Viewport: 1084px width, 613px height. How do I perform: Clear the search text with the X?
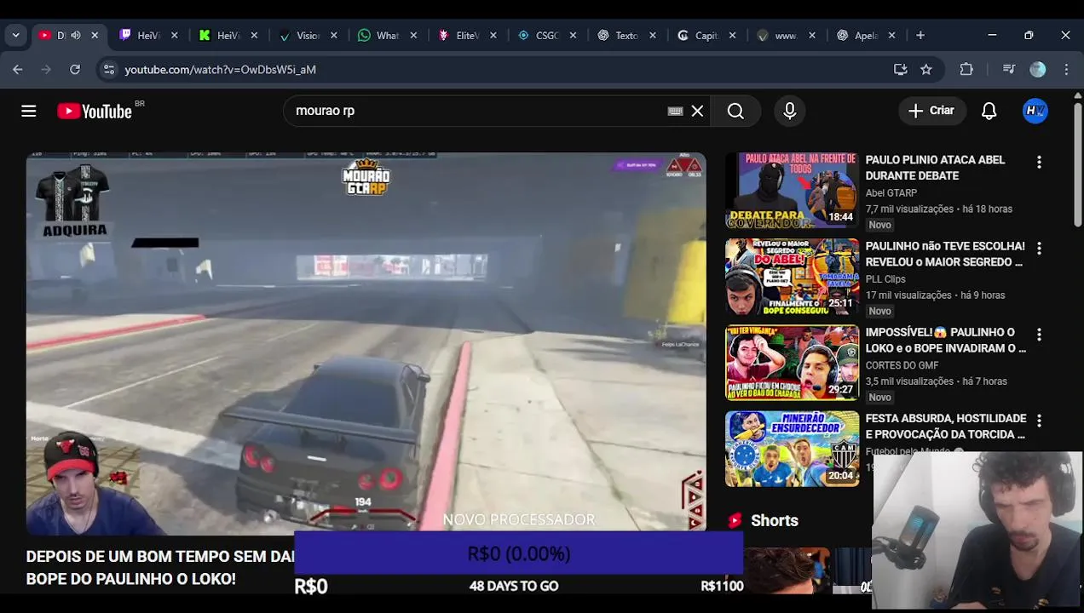point(697,111)
